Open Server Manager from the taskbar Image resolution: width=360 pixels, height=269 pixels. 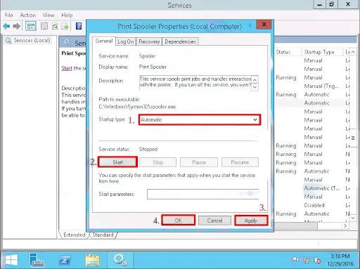37,260
